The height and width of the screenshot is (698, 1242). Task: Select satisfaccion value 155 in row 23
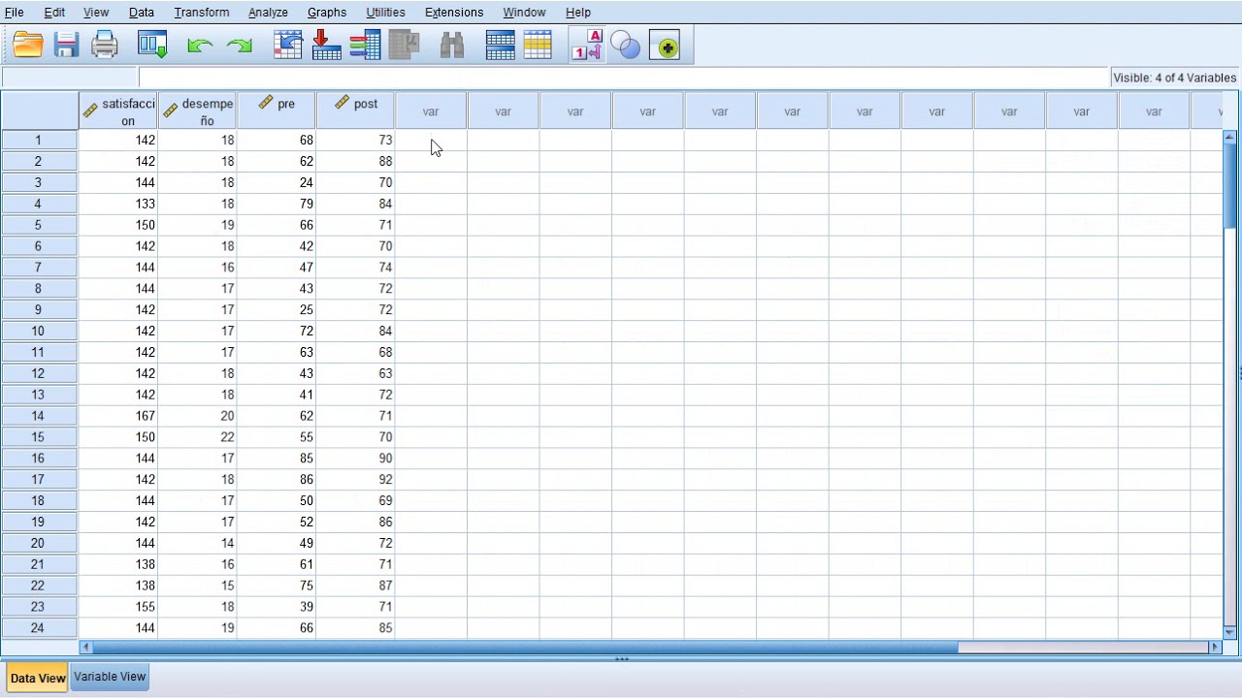point(118,607)
